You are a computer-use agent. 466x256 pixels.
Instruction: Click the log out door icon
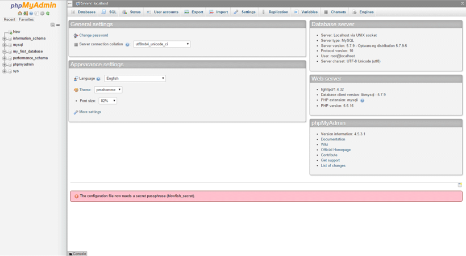(x=26, y=14)
